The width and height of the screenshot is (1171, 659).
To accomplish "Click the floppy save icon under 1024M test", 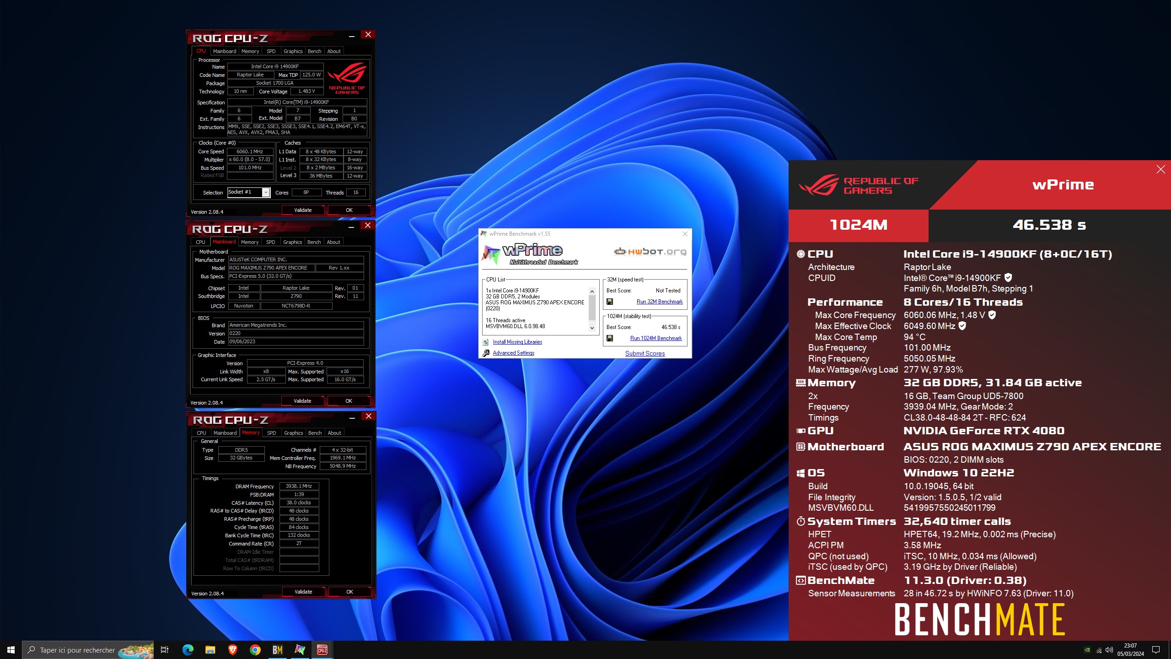I will tap(610, 338).
